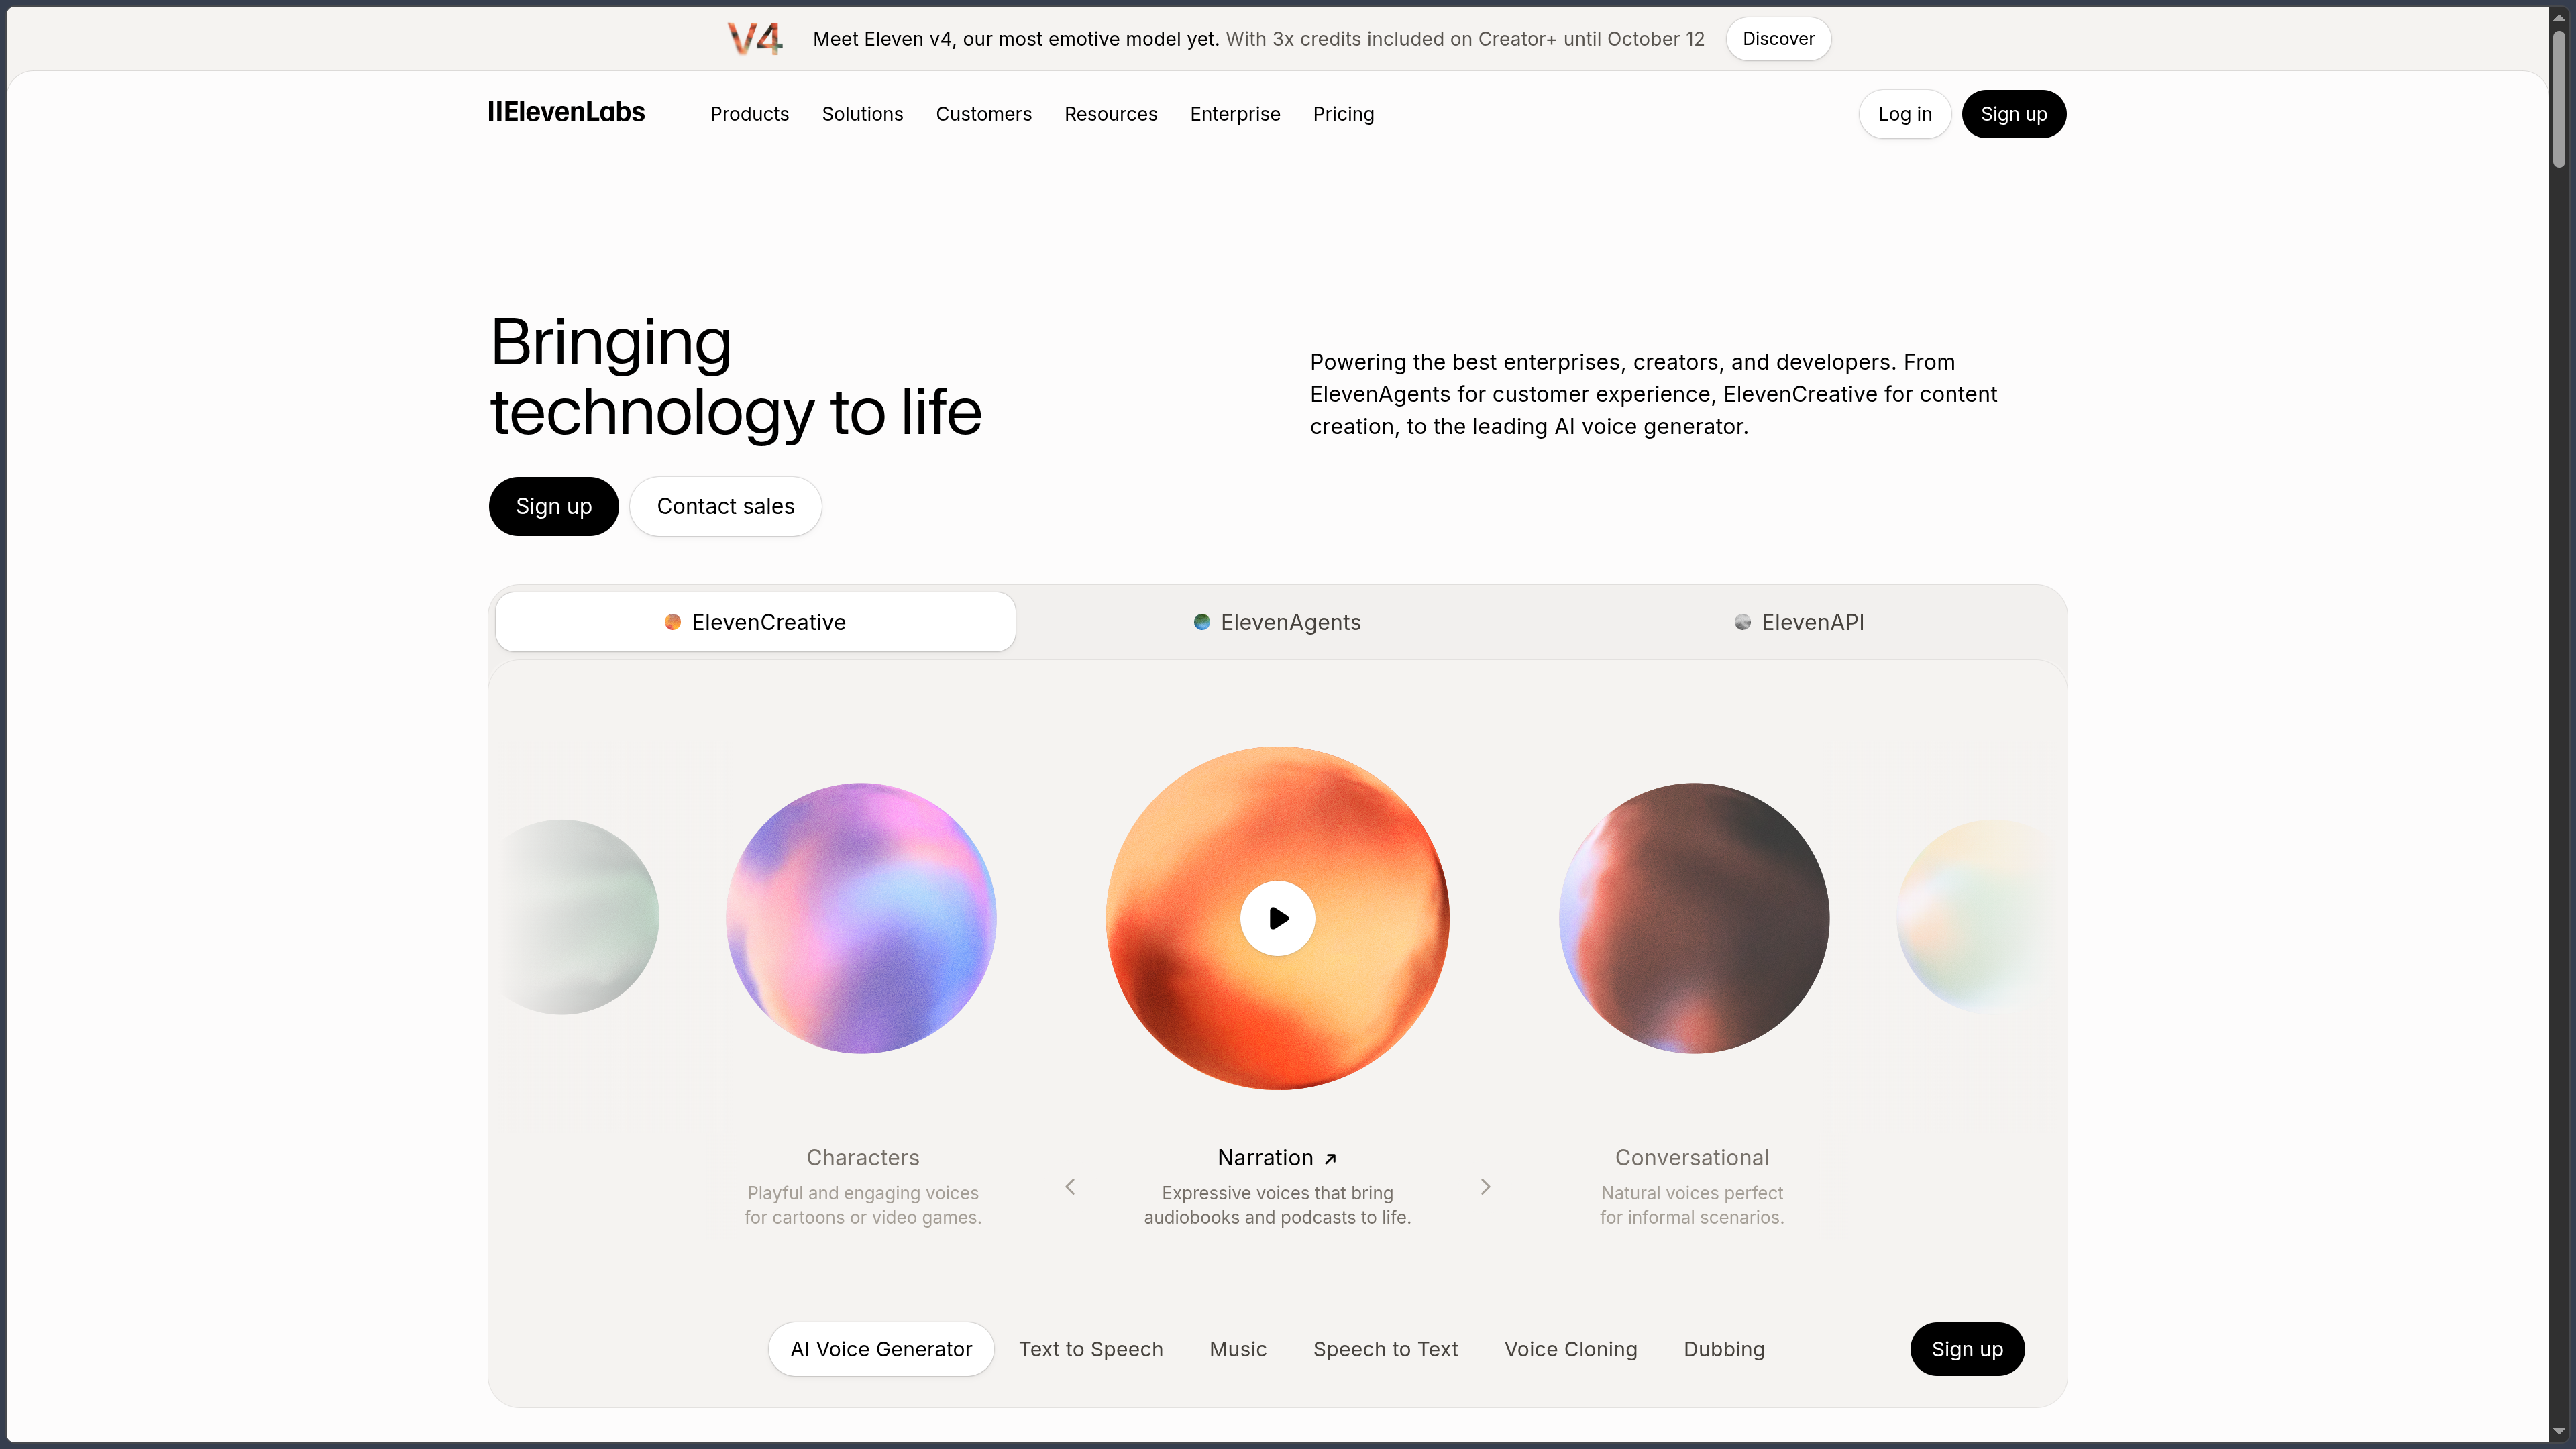Click the page scrollbar thumb
Screen dimensions: 2576x1449
2559,98
